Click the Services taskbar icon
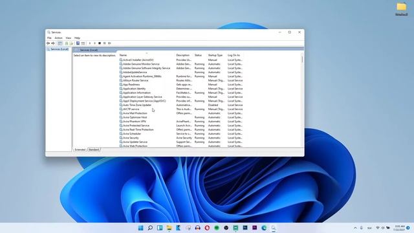Image resolution: width=414 pixels, height=233 pixels. 274,228
